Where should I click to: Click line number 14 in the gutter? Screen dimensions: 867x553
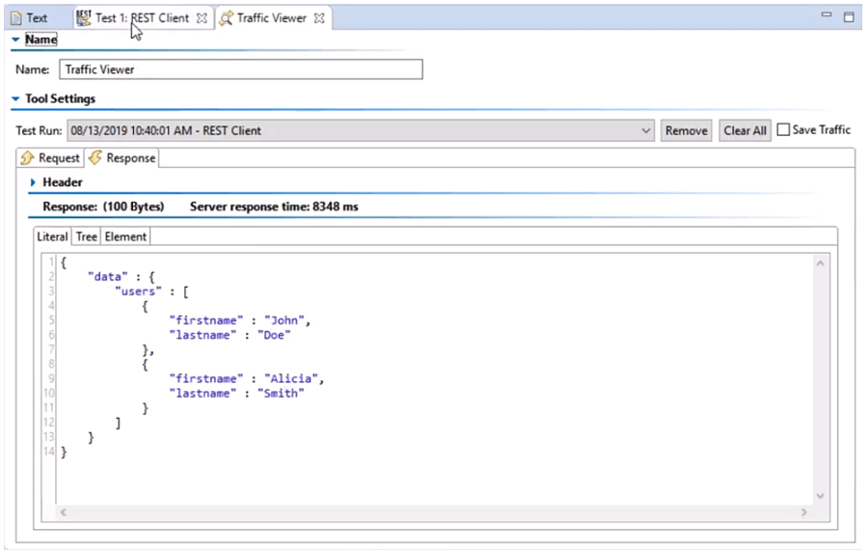(x=48, y=452)
